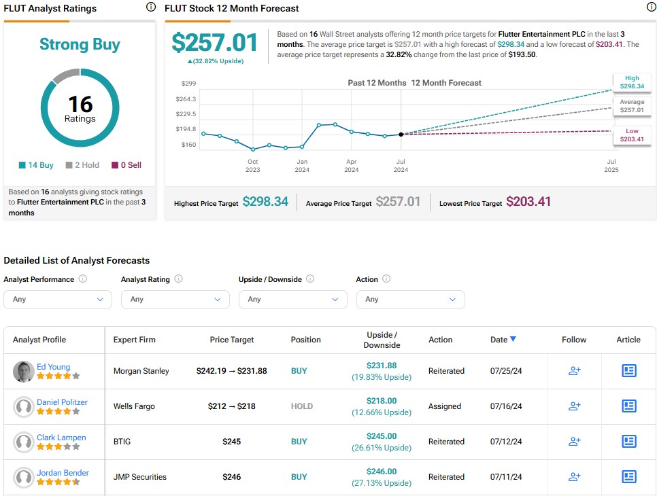Image resolution: width=657 pixels, height=496 pixels.
Task: Expand the Action filter dropdown
Action: (410, 300)
